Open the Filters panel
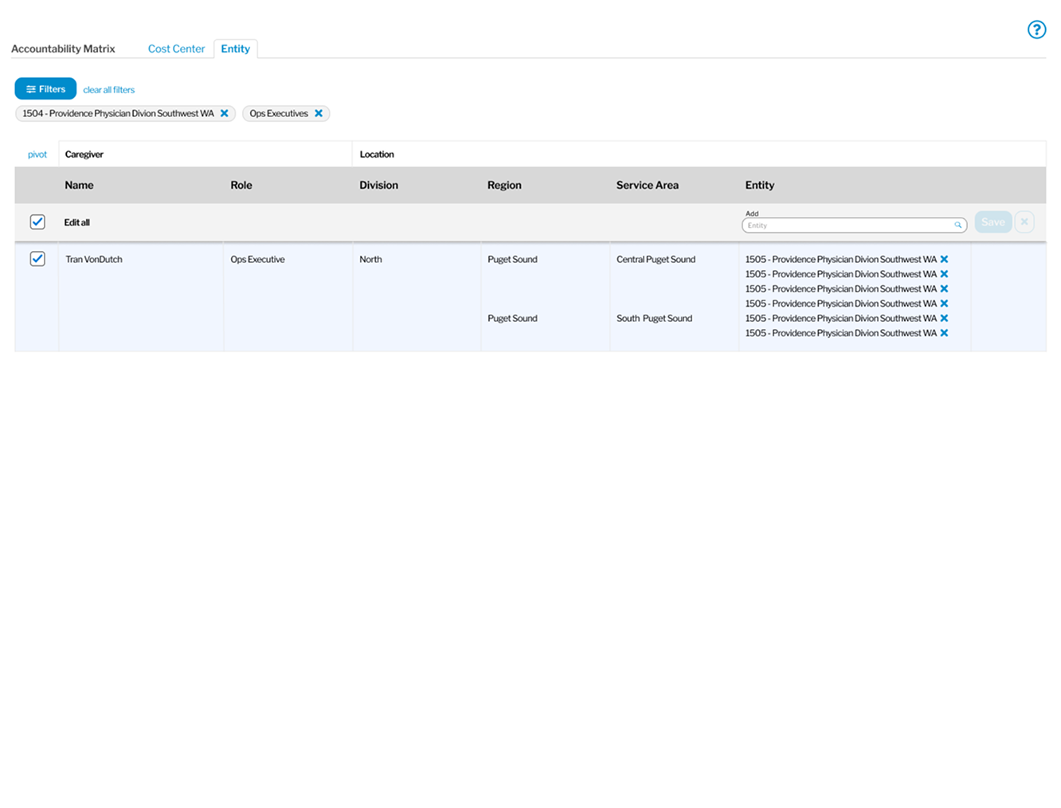1061x808 pixels. coord(45,89)
